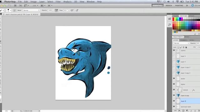200x112 pixels.
Task: Switch to the Masks tab
Action: [187, 37]
